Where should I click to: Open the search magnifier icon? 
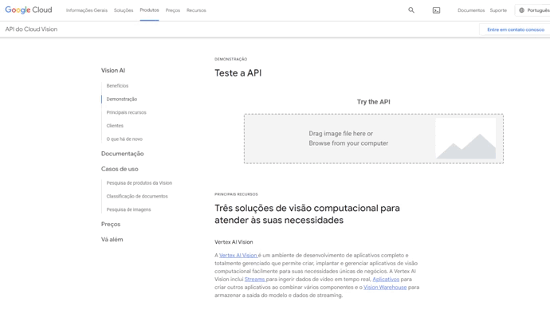411,10
